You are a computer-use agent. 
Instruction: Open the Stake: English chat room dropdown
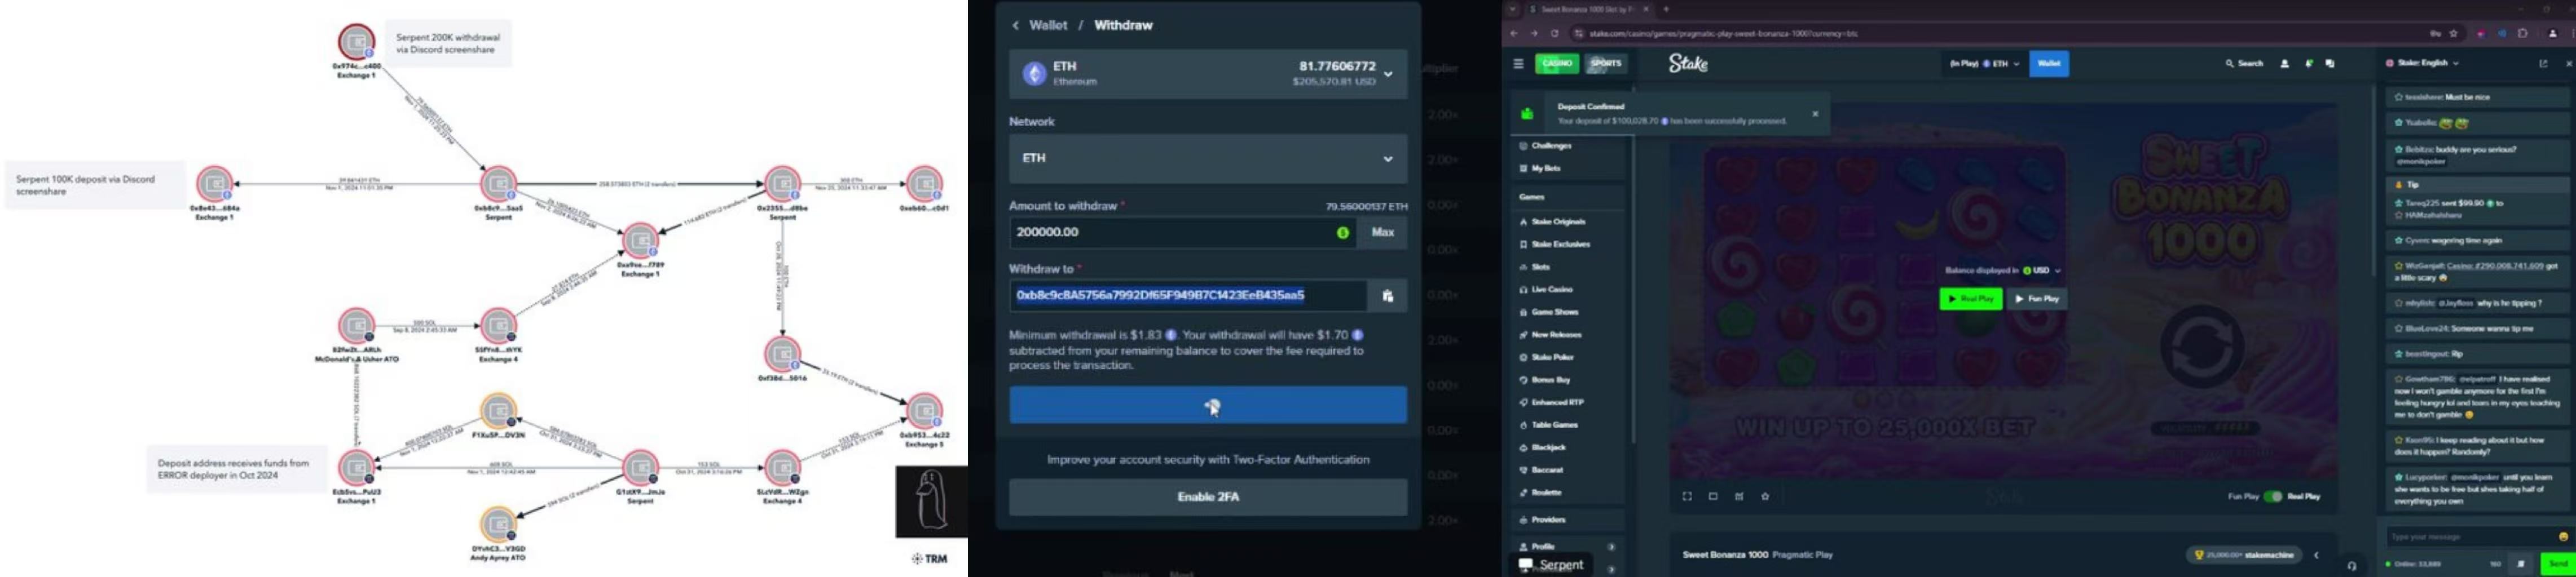click(x=2422, y=63)
